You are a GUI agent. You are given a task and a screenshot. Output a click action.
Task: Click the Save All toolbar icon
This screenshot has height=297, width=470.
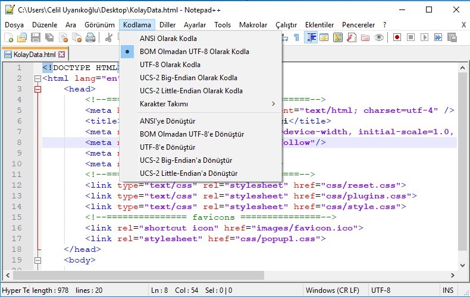[49, 38]
